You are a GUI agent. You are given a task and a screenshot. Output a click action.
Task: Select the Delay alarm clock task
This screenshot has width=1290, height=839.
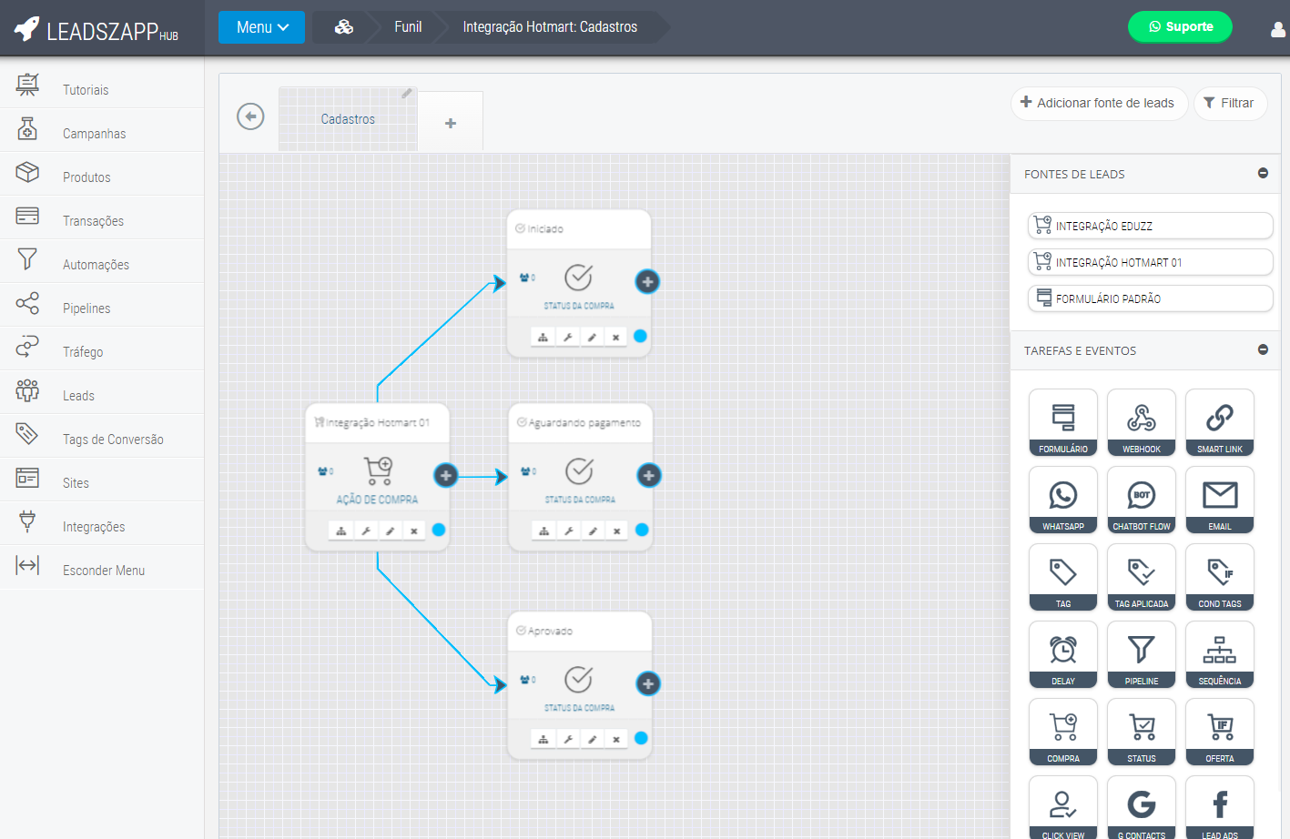tap(1062, 654)
